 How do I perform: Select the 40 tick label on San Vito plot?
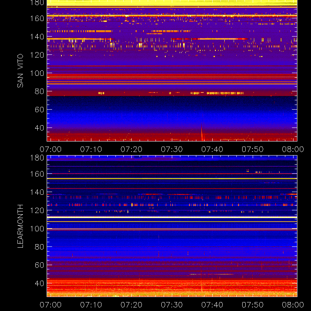(x=39, y=128)
